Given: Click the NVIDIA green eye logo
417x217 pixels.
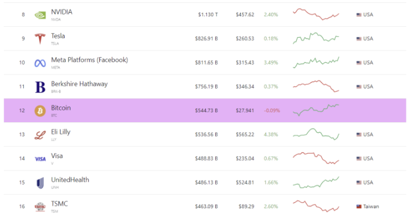Looking at the screenshot, I should (x=40, y=15).
